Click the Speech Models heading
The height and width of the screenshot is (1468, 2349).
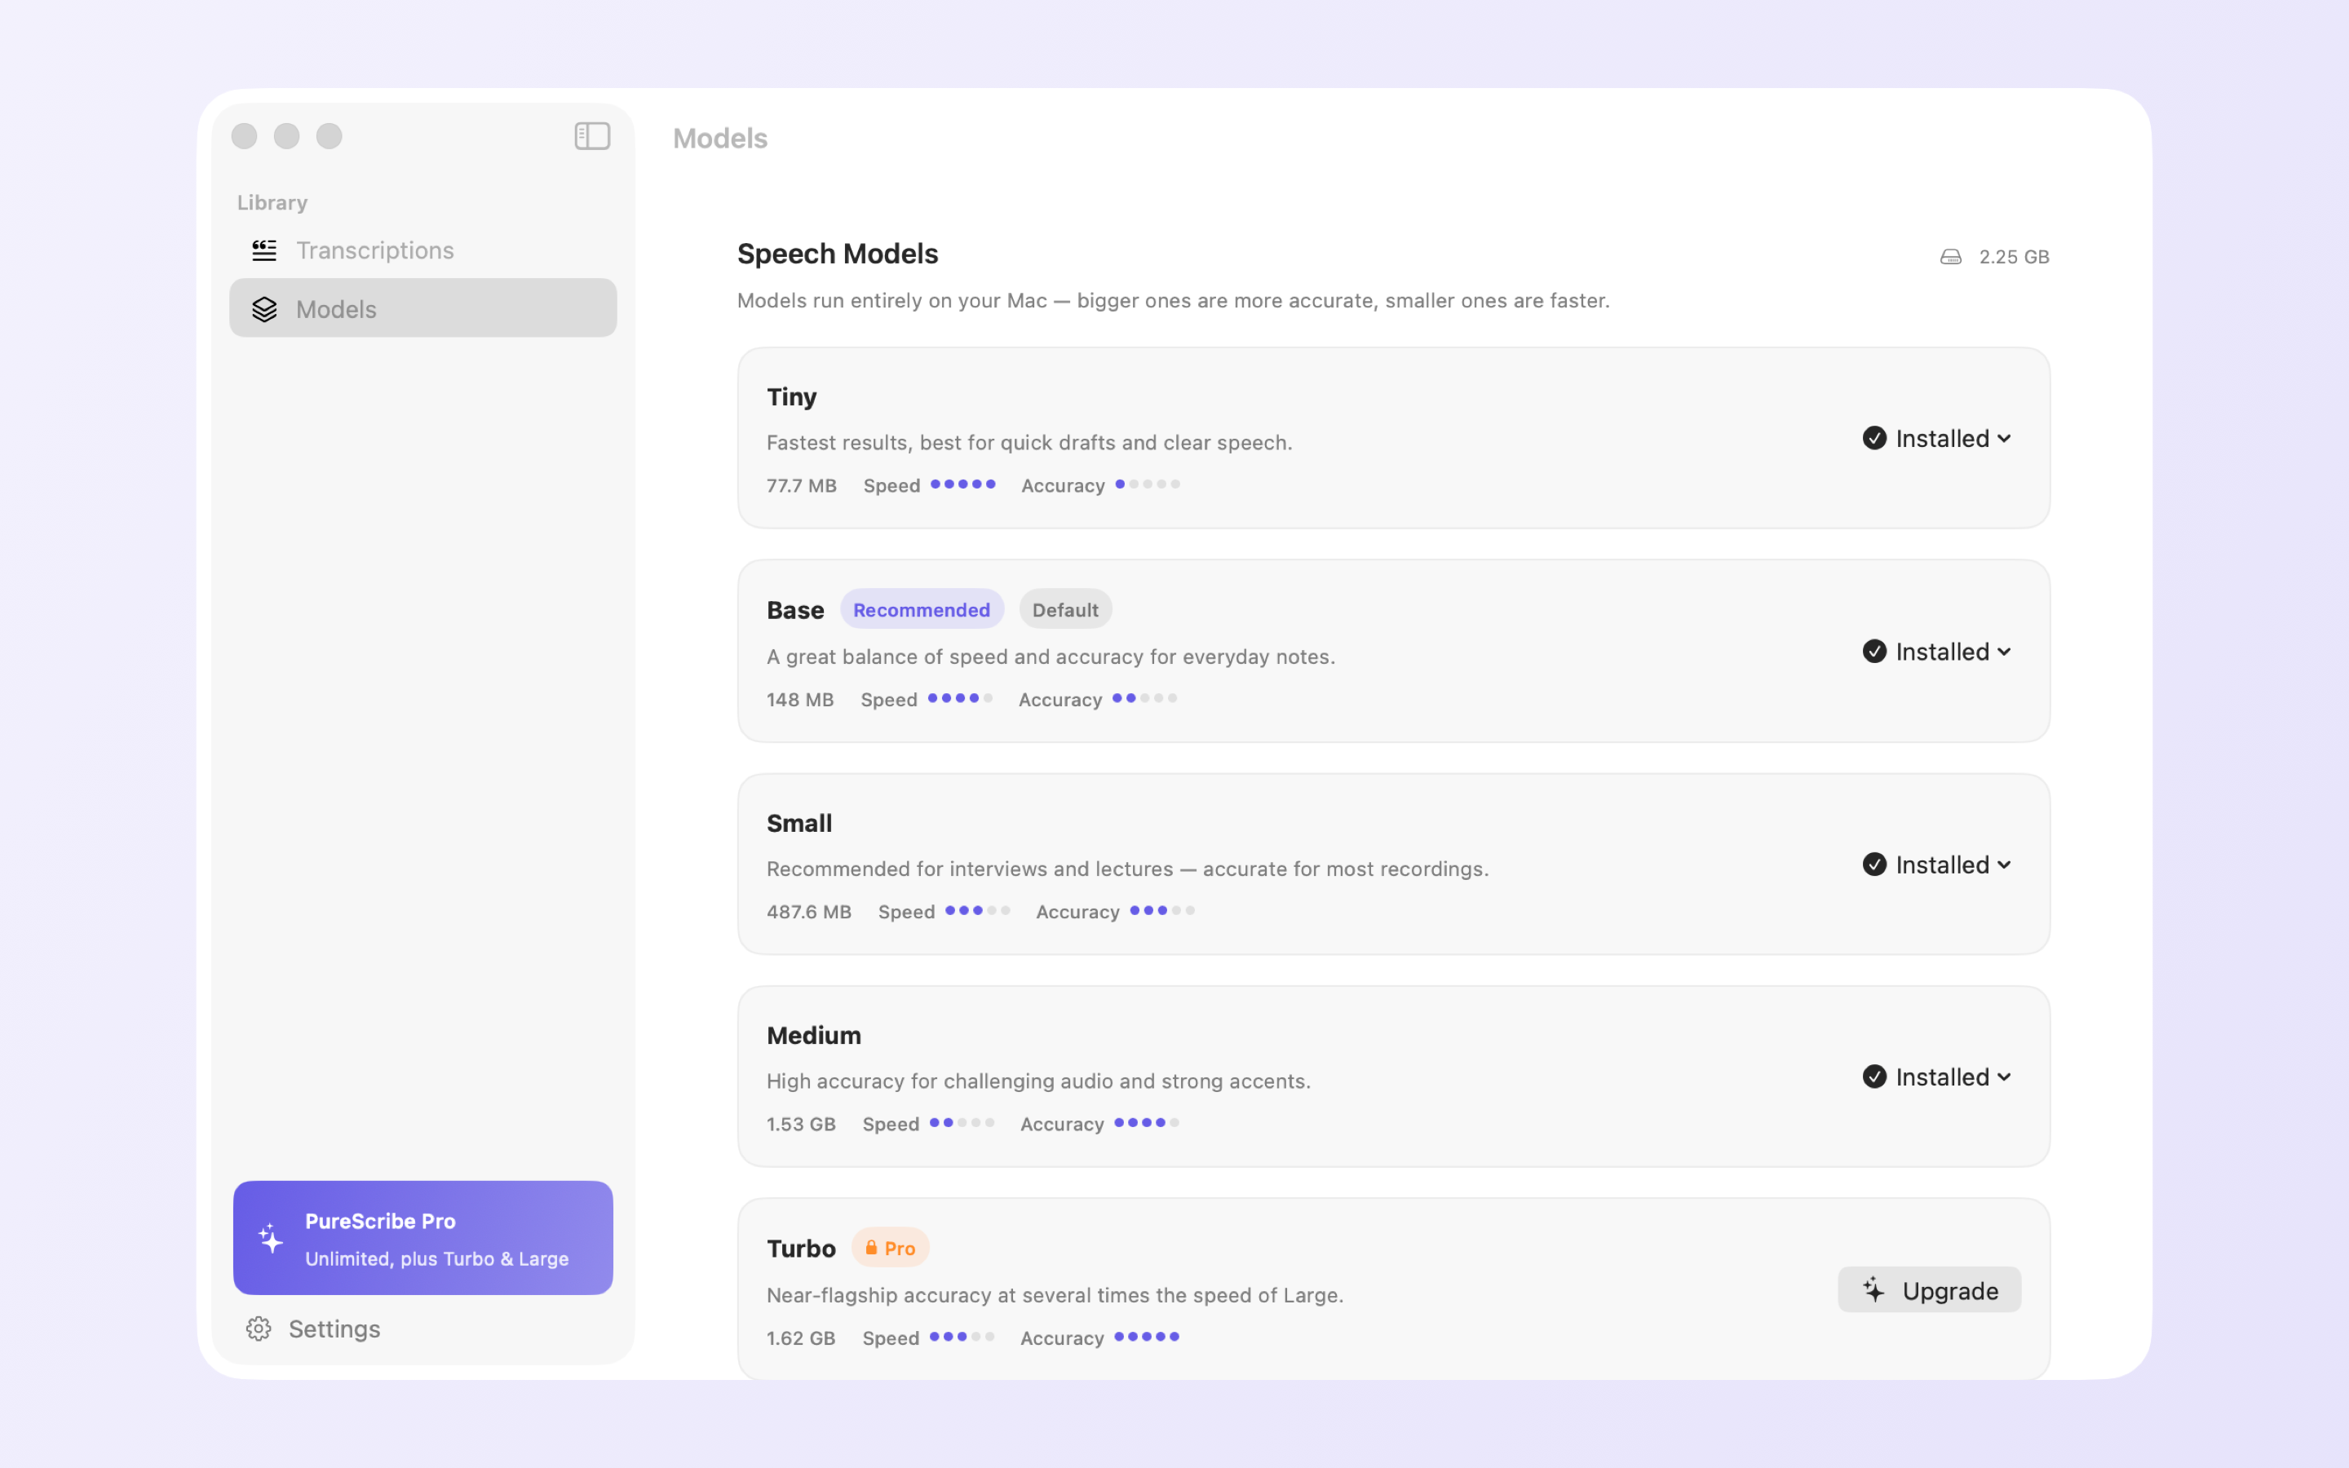pyautogui.click(x=838, y=254)
